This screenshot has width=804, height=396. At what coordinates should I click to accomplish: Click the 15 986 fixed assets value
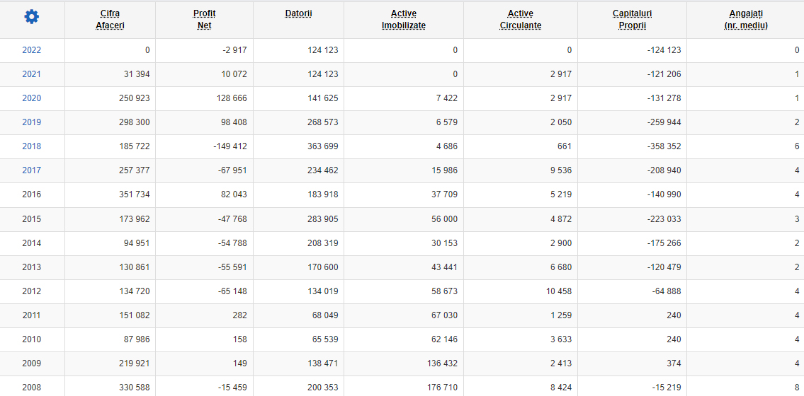click(x=443, y=170)
